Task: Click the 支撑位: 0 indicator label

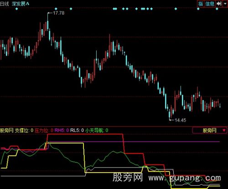Action: coord(24,130)
